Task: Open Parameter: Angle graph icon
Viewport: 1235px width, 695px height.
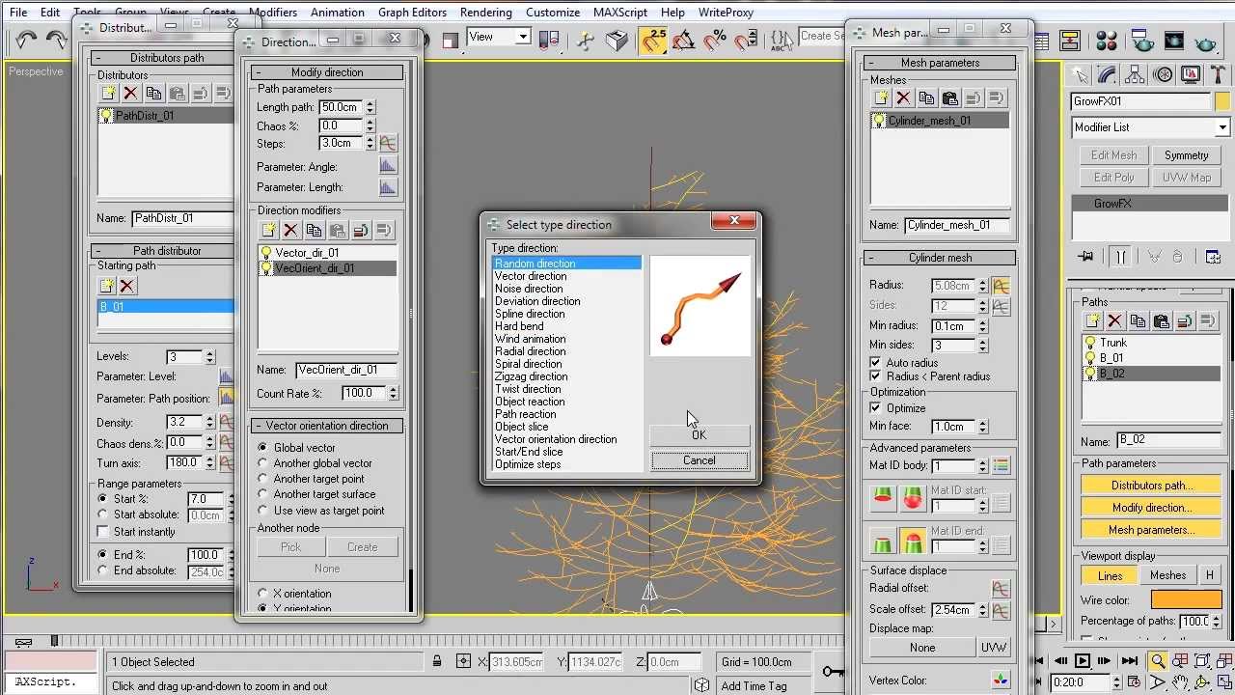Action: coord(387,166)
